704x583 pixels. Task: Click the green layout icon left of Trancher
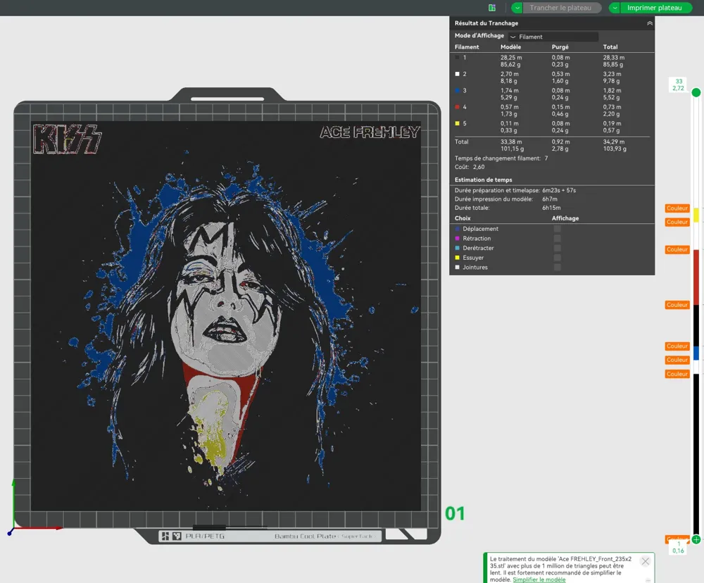[492, 8]
